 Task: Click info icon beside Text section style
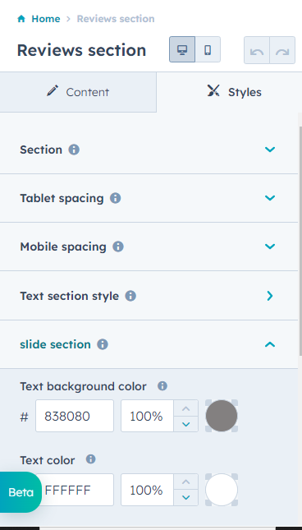pyautogui.click(x=130, y=296)
